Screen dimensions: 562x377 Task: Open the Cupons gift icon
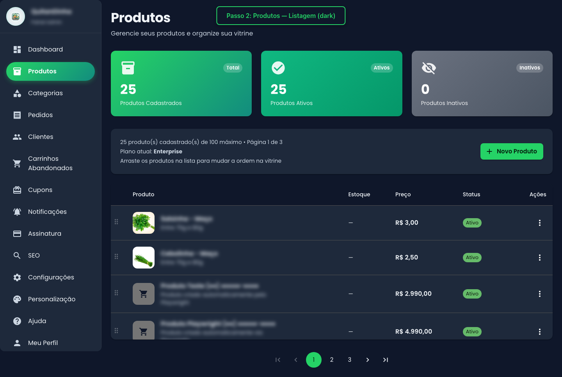(x=17, y=190)
